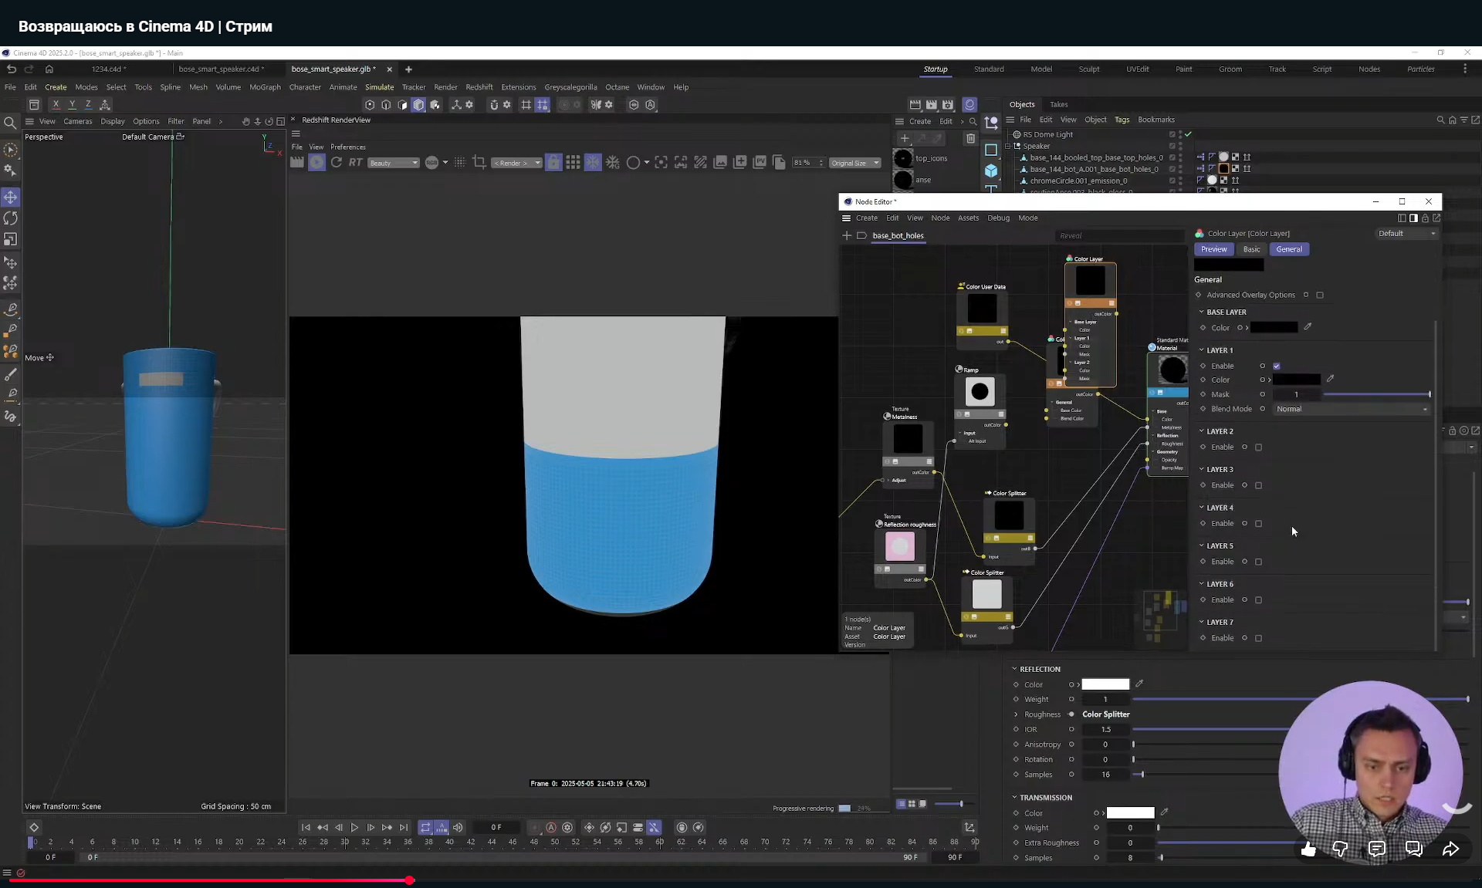Click the Reflection Color white swatch
Screen dimensions: 1482x888
1105,684
